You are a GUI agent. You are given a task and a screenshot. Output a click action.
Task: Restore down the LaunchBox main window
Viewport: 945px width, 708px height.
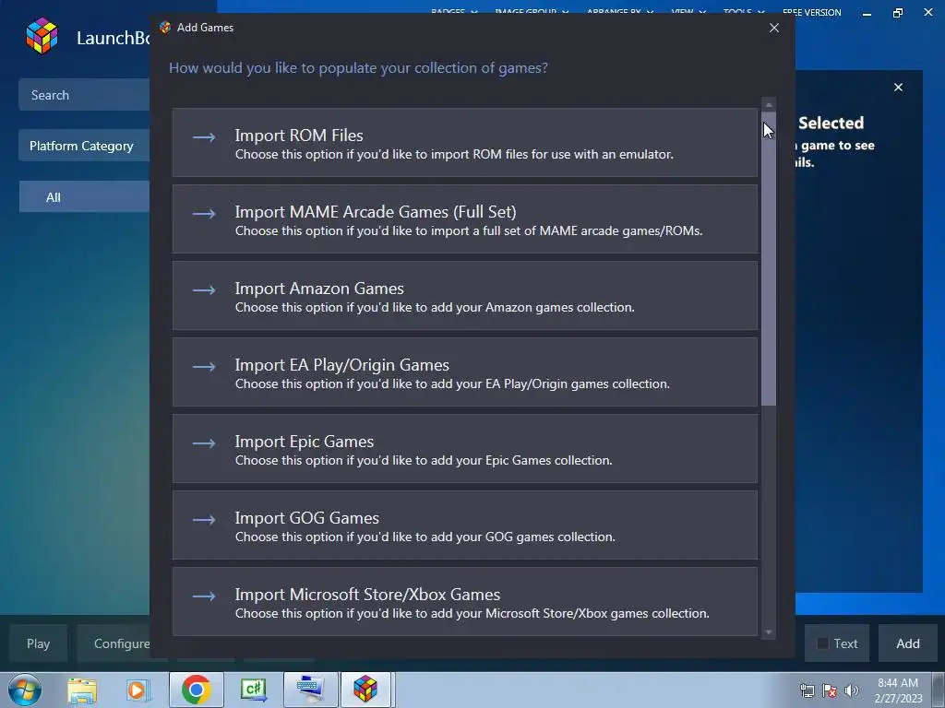tap(897, 13)
